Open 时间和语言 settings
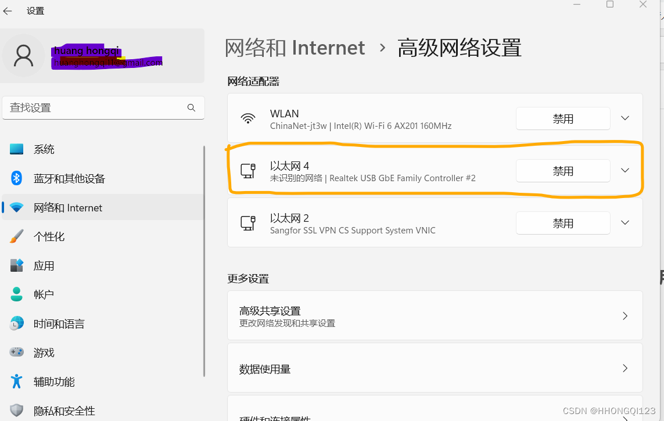This screenshot has height=421, width=664. pos(59,323)
